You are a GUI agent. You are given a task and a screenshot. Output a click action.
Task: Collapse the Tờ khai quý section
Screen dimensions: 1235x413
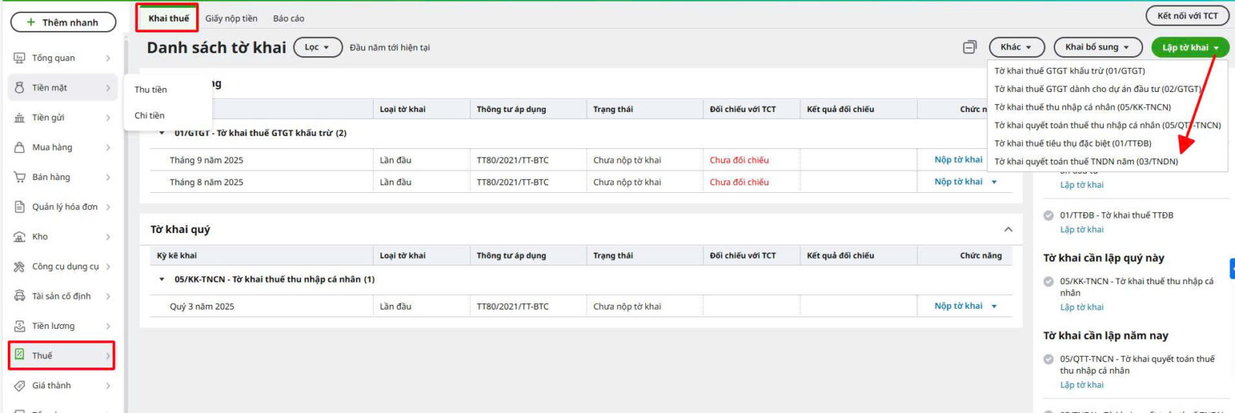[1008, 229]
